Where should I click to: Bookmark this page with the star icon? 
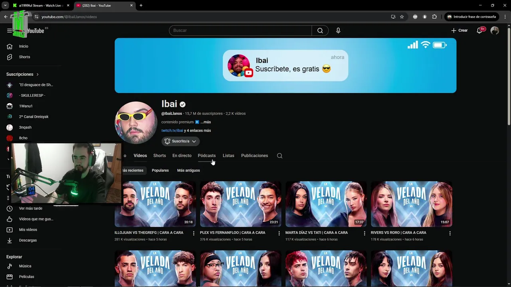pyautogui.click(x=402, y=17)
